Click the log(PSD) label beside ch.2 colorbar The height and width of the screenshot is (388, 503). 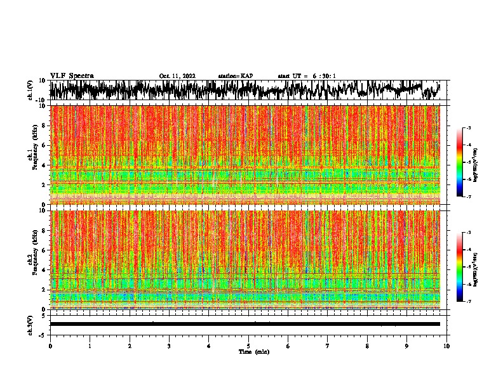475,269
